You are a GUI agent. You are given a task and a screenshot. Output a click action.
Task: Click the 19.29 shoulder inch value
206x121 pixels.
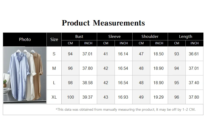pyautogui.click(x=159, y=97)
